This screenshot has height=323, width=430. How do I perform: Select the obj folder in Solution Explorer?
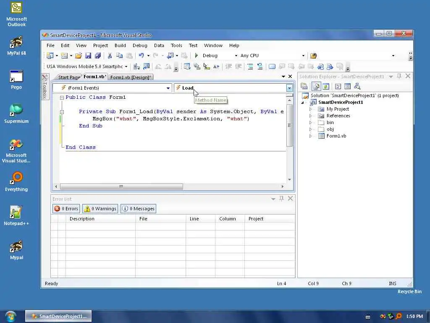tap(330, 130)
